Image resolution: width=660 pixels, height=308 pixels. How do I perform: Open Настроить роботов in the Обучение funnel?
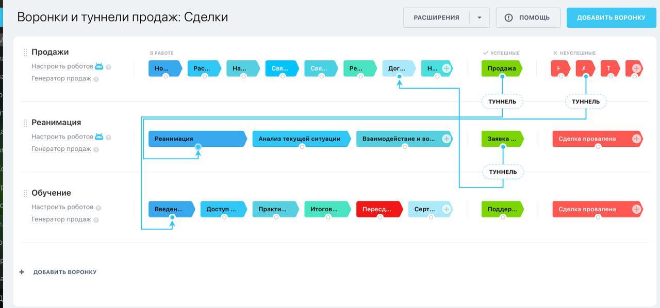62,207
